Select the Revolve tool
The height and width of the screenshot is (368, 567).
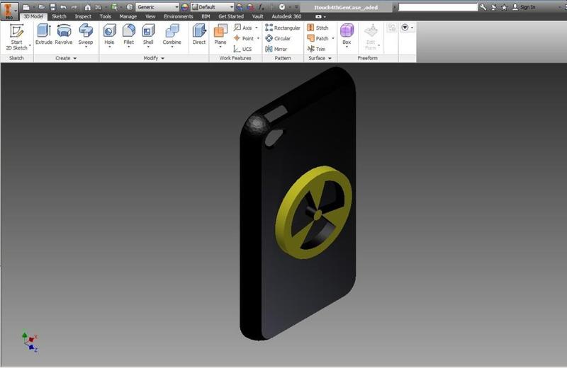pos(64,35)
